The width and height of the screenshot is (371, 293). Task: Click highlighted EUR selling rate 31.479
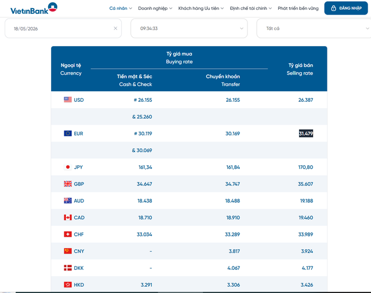(306, 133)
